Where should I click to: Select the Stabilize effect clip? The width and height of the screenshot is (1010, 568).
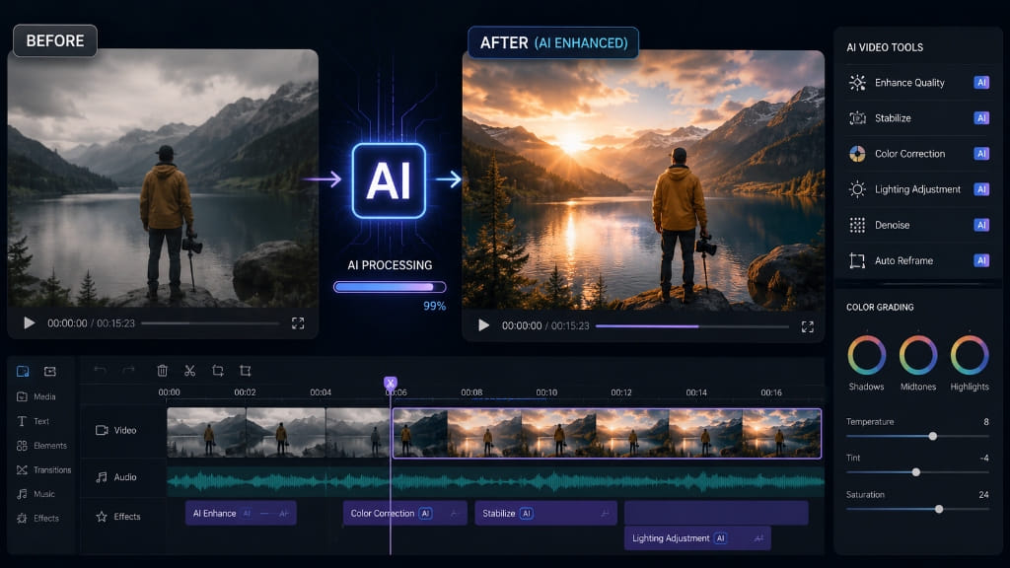coord(545,513)
